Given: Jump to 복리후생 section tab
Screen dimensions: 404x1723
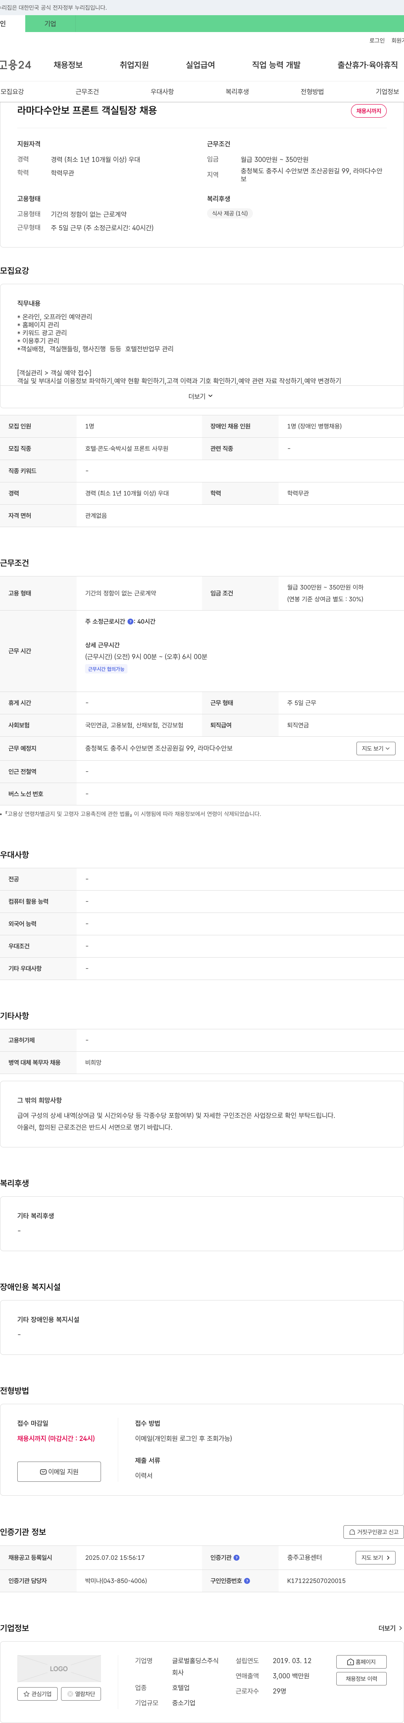Looking at the screenshot, I should [x=237, y=92].
